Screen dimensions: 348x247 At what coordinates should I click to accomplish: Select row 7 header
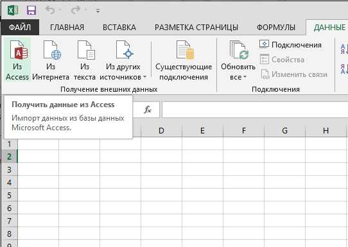10,221
